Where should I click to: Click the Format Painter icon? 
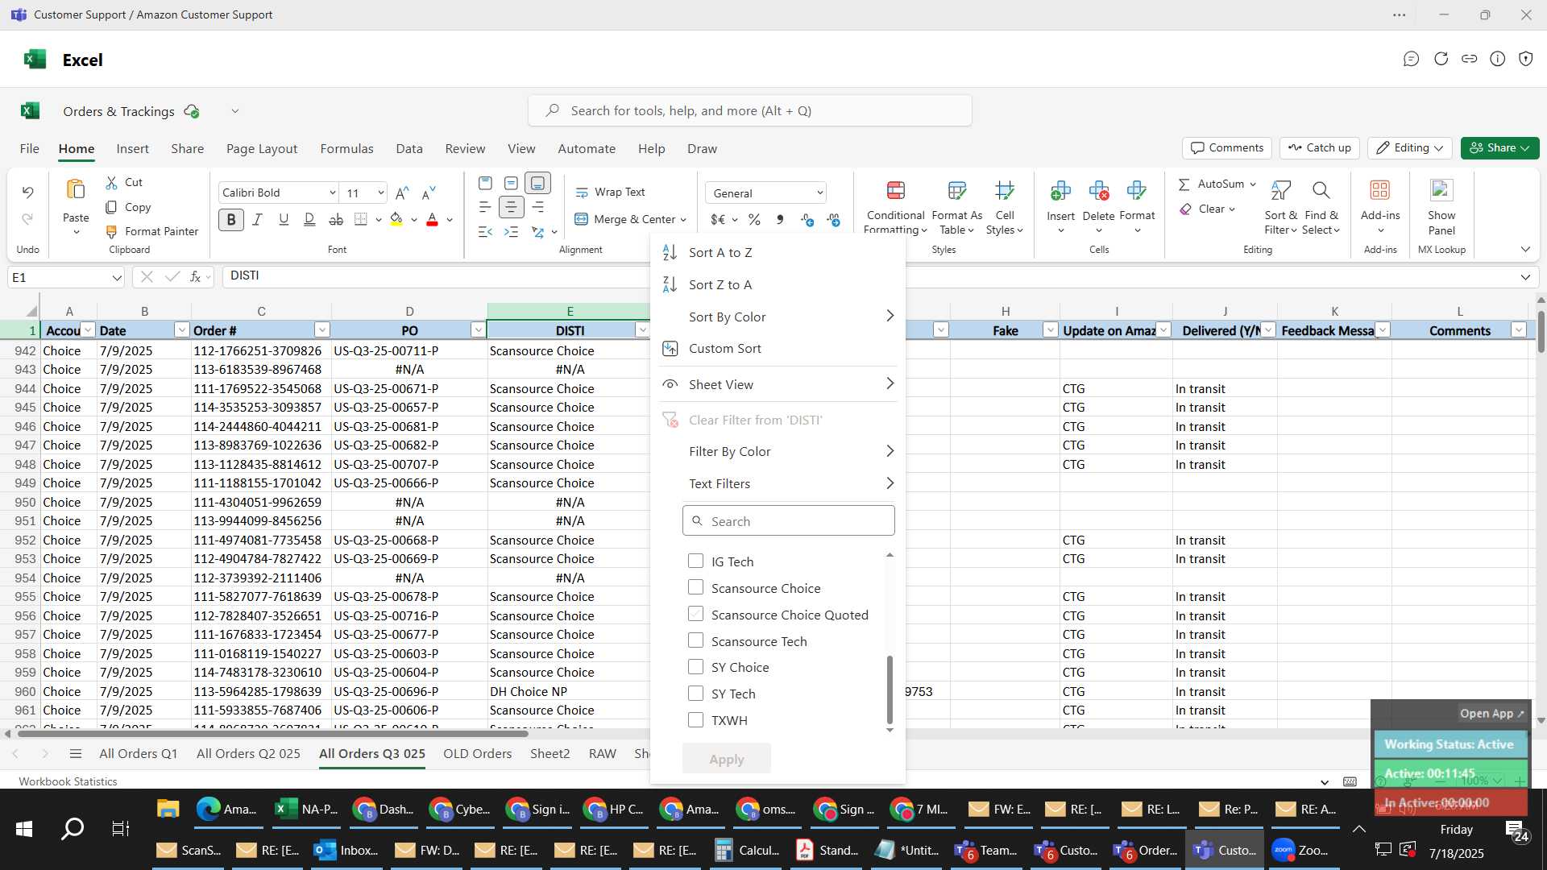(x=111, y=231)
